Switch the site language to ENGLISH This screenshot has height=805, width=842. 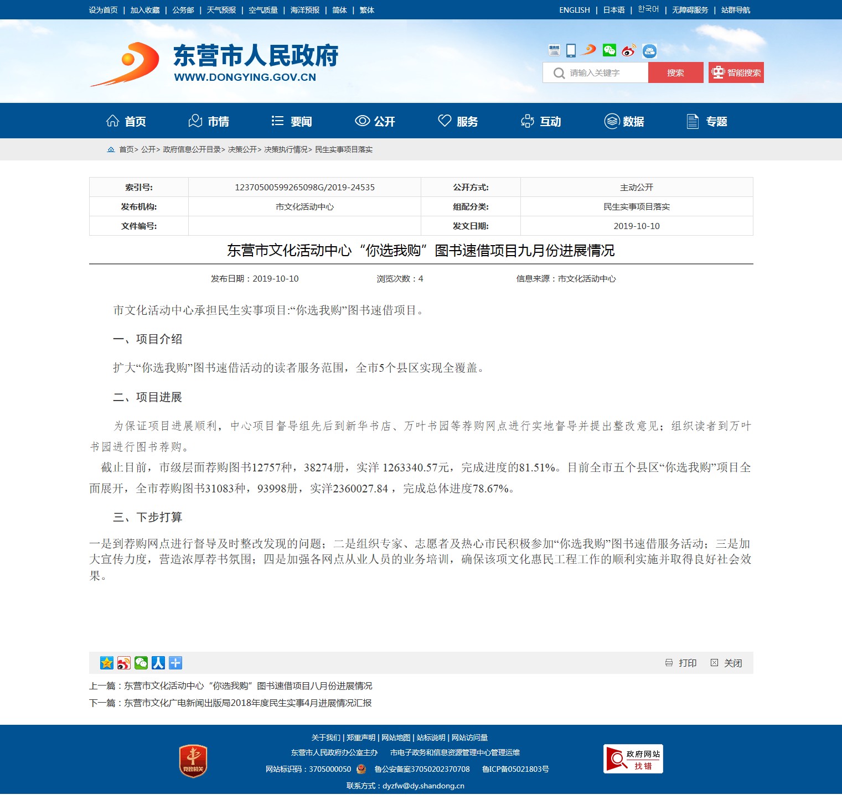click(574, 10)
